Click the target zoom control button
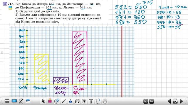 pos(146,101)
